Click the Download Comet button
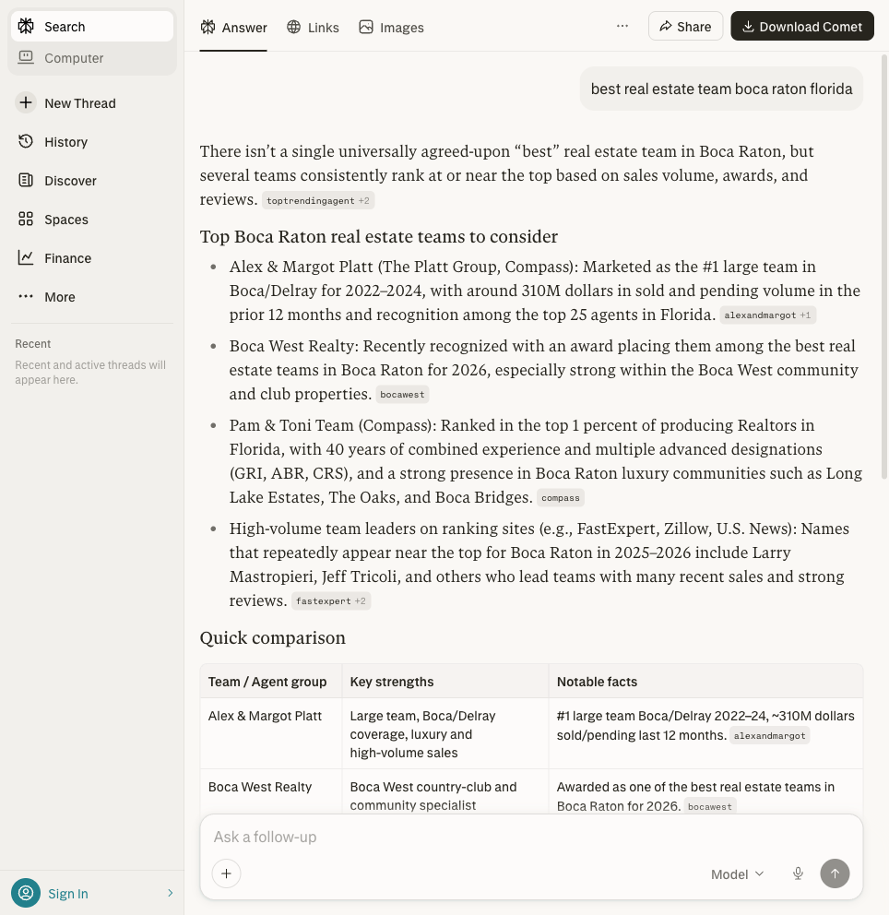This screenshot has width=889, height=915. (x=802, y=26)
